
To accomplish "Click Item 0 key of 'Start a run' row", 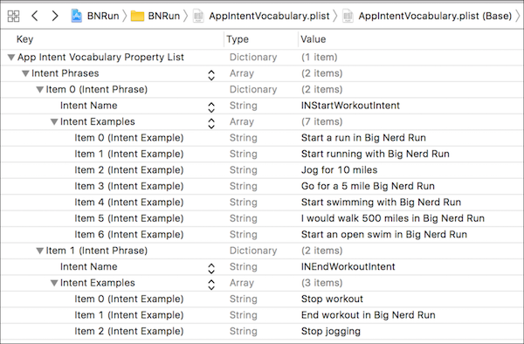I will pos(128,138).
